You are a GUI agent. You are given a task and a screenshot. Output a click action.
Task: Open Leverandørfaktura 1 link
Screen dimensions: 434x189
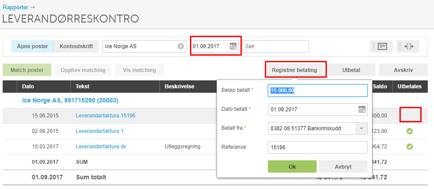pyautogui.click(x=100, y=131)
